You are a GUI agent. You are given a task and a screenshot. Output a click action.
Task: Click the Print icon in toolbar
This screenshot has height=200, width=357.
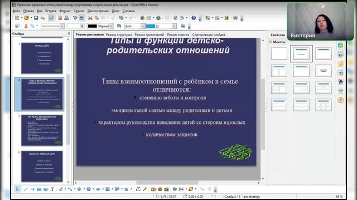pyautogui.click(x=66, y=18)
